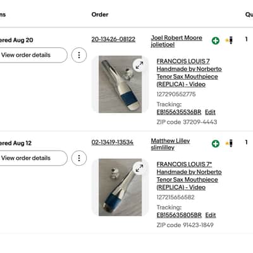
Task: Enlarge first mouthpiece photo with expand icon
Action: tap(139, 65)
